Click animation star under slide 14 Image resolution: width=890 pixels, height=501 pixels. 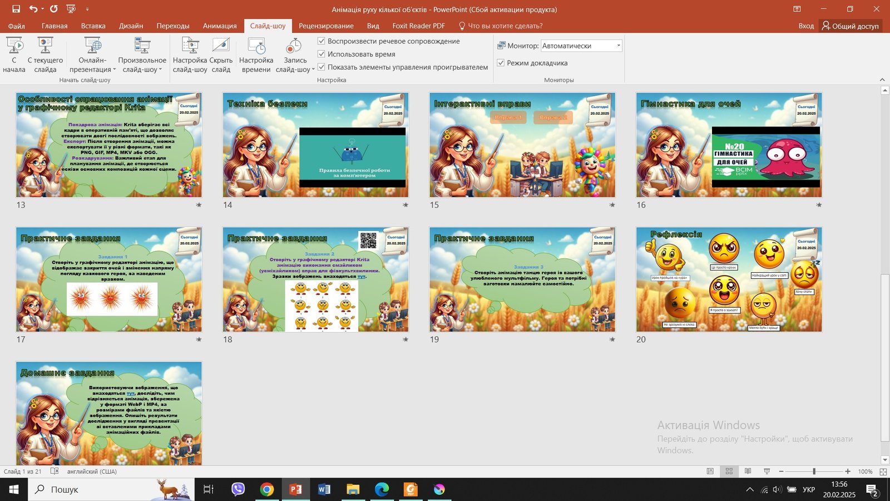click(x=406, y=205)
